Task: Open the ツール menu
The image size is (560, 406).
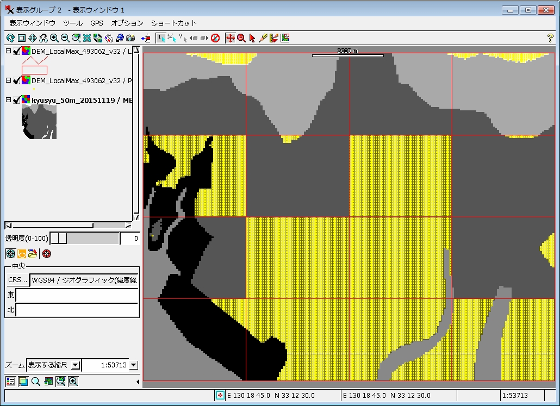Action: tap(73, 23)
